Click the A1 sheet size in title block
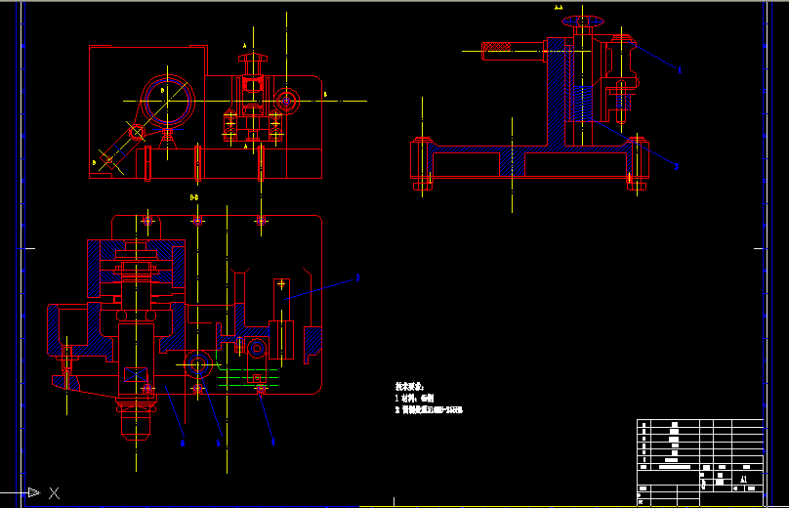Screen dimensions: 789x508 coord(743,481)
